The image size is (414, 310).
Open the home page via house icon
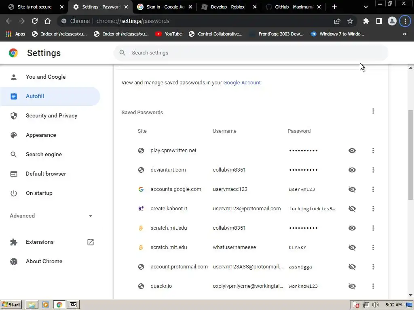pyautogui.click(x=48, y=21)
